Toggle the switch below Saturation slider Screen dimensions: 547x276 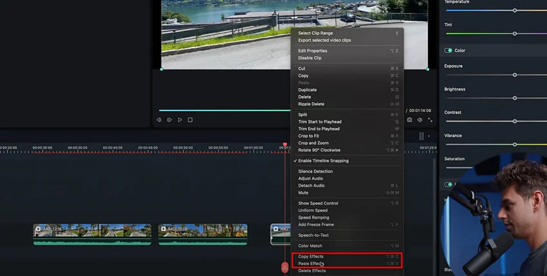pyautogui.click(x=449, y=184)
